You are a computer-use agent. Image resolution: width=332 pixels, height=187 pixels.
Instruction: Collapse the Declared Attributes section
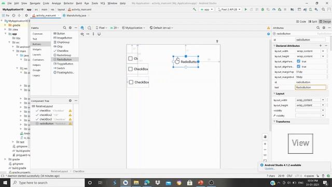click(274, 46)
